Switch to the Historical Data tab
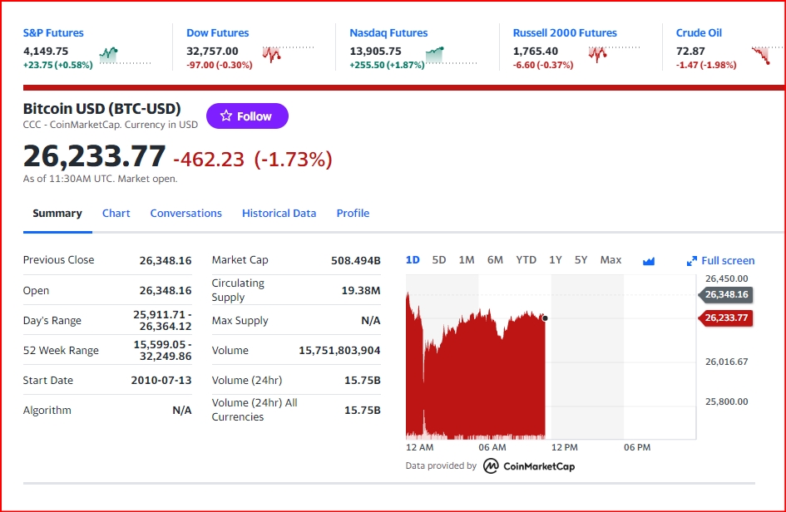This screenshot has height=512, width=786. tap(279, 214)
